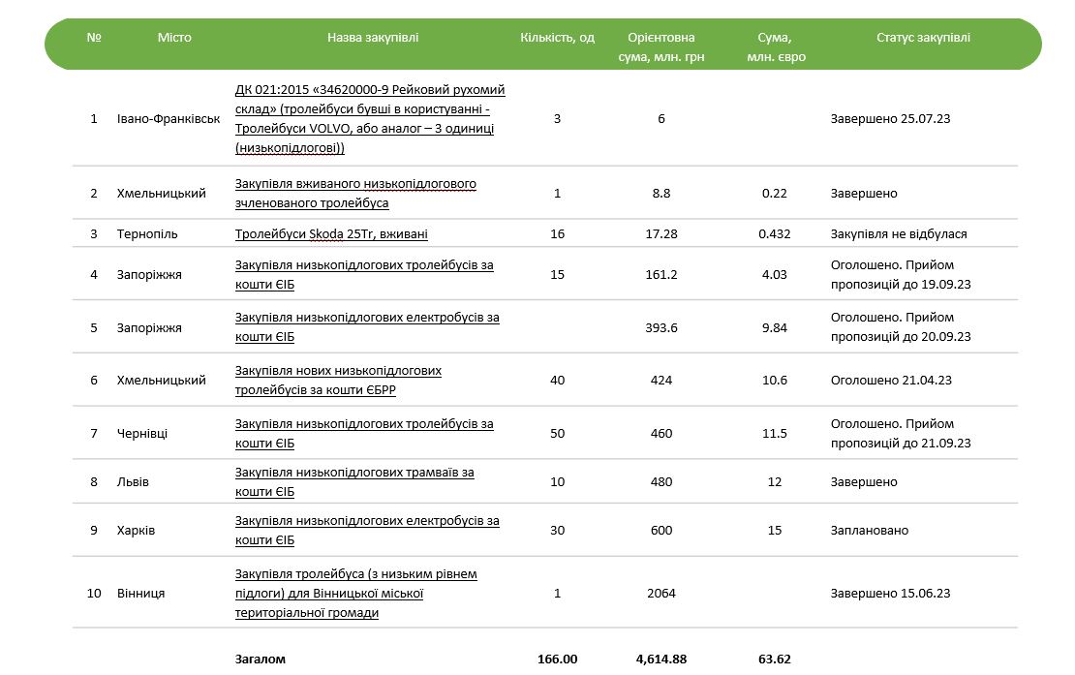
Task: Click the total amount 4,614.88 cell
Action: point(661,659)
